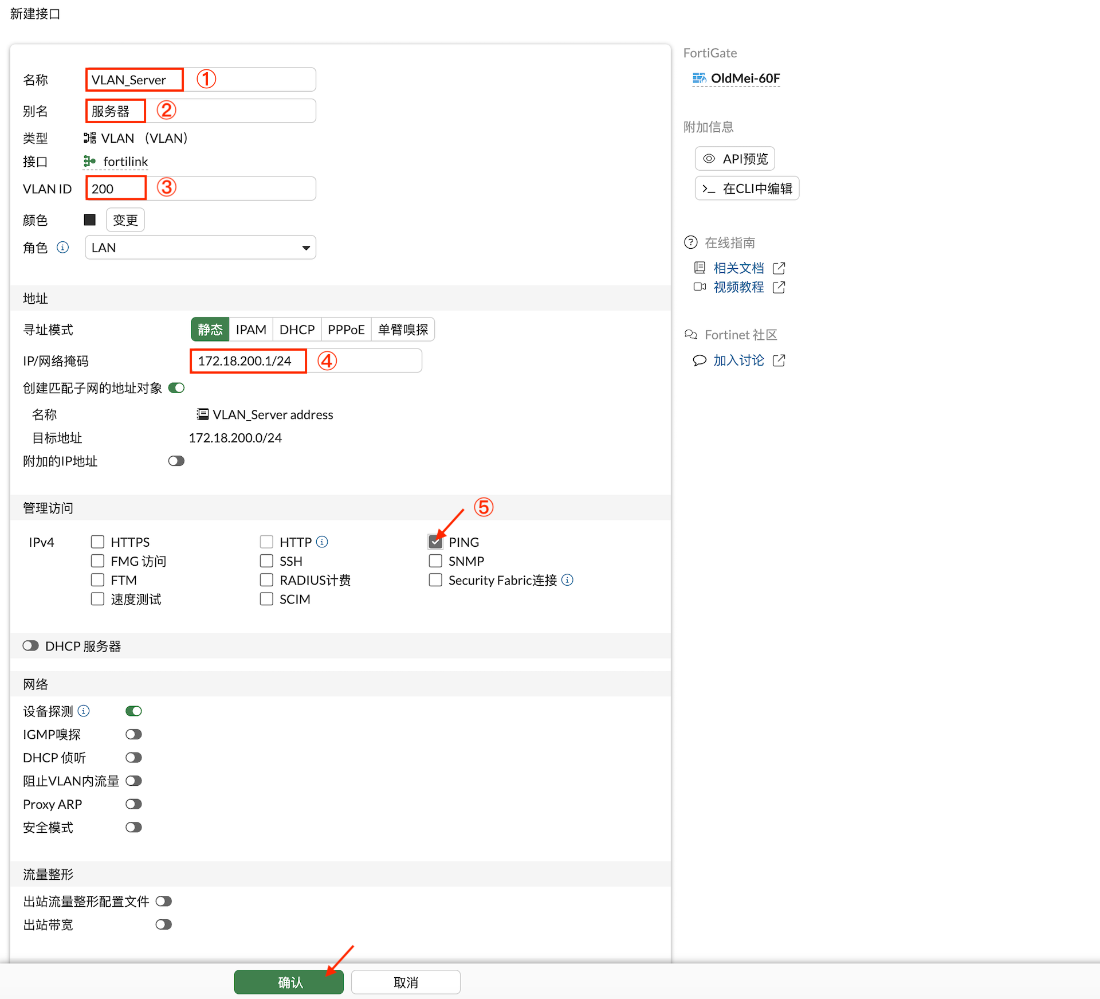Switch addressing mode to DHCP
This screenshot has height=999, width=1100.
click(297, 330)
